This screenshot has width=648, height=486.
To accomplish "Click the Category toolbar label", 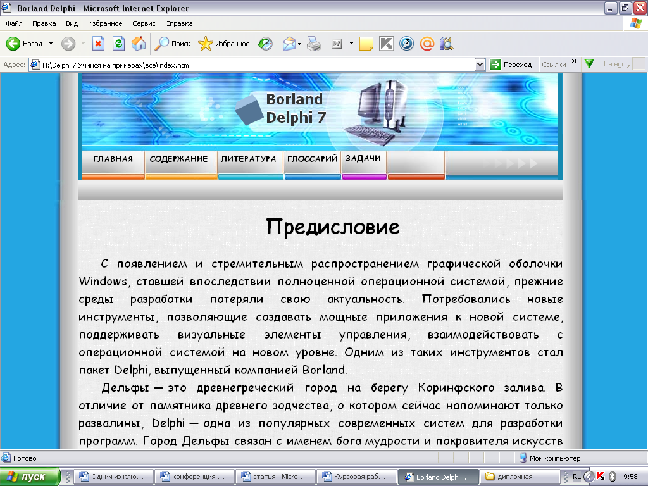I will point(617,64).
